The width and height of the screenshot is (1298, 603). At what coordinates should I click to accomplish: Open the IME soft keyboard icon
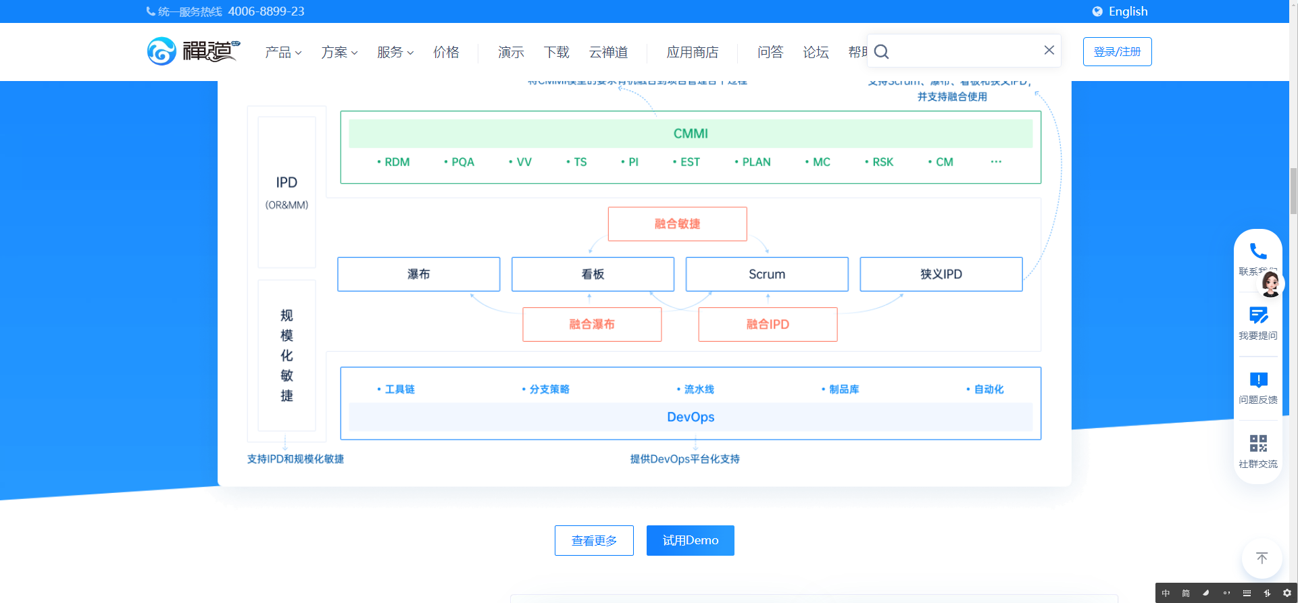coord(1247,593)
